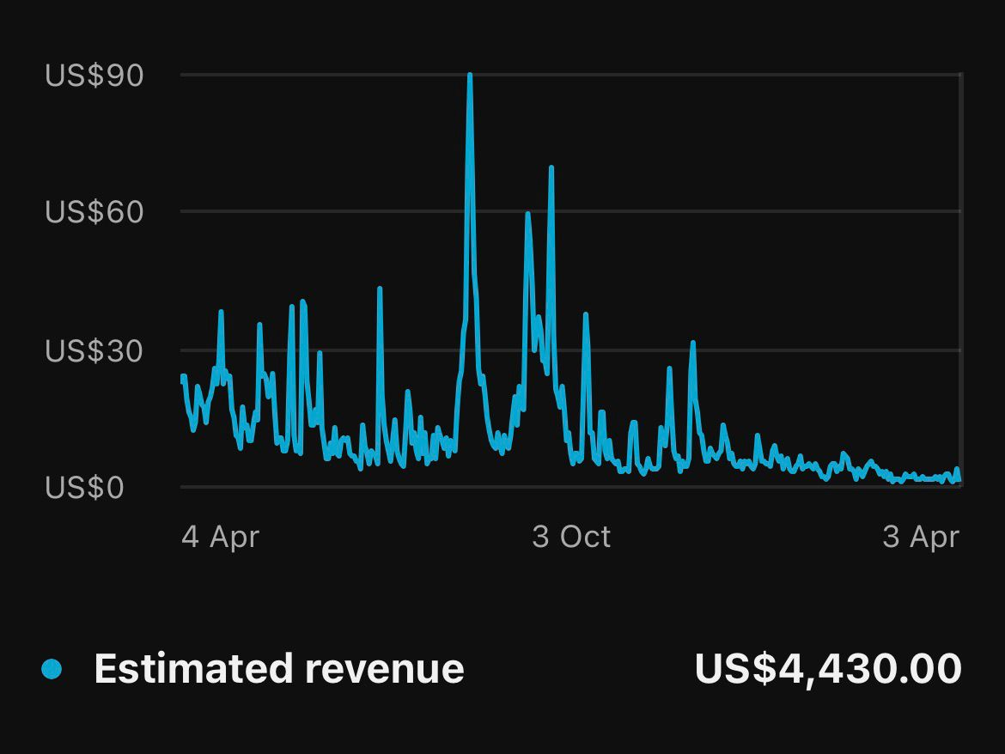Click the peak reaching about US$60
Image resolution: width=1005 pixels, height=754 pixels.
[527, 214]
